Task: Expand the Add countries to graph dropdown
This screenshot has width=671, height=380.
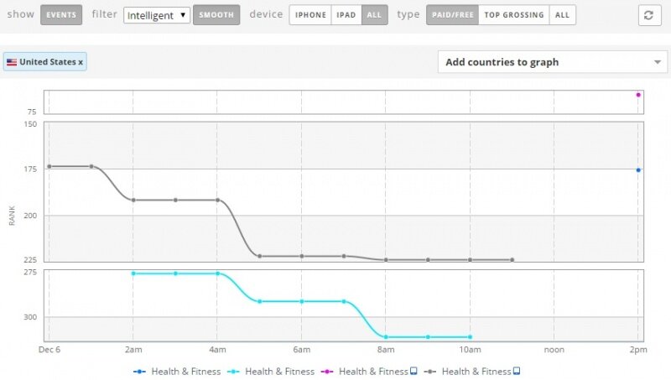Action: pos(541,62)
